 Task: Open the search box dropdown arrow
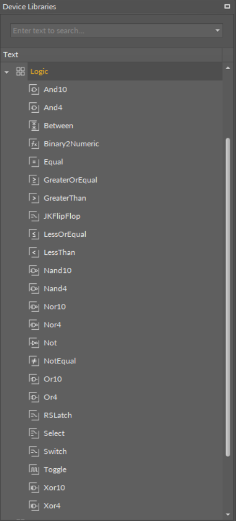point(217,30)
